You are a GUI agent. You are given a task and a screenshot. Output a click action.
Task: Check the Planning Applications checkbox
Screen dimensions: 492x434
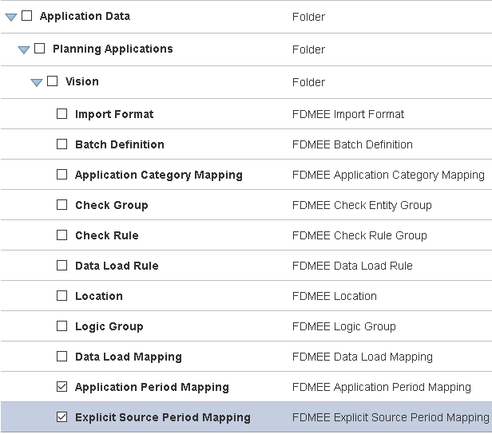[x=40, y=49]
